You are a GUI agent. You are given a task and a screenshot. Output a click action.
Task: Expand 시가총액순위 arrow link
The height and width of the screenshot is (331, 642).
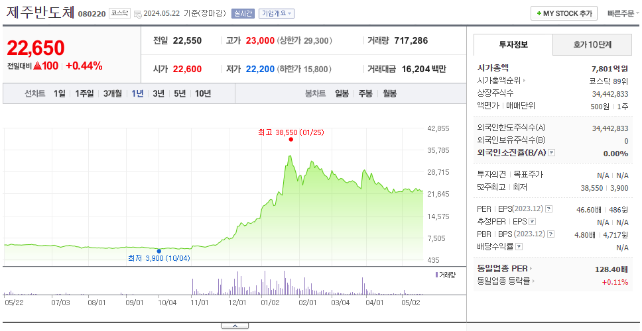(x=501, y=81)
